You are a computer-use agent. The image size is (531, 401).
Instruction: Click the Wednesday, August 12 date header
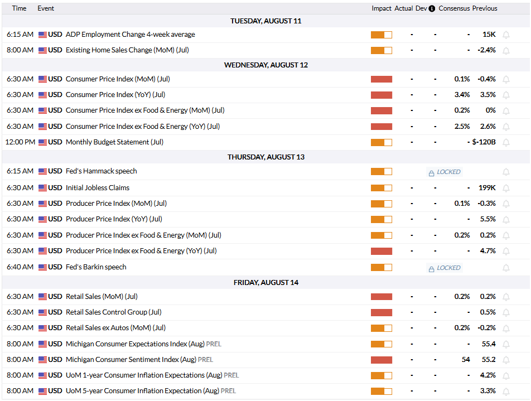[x=266, y=65]
